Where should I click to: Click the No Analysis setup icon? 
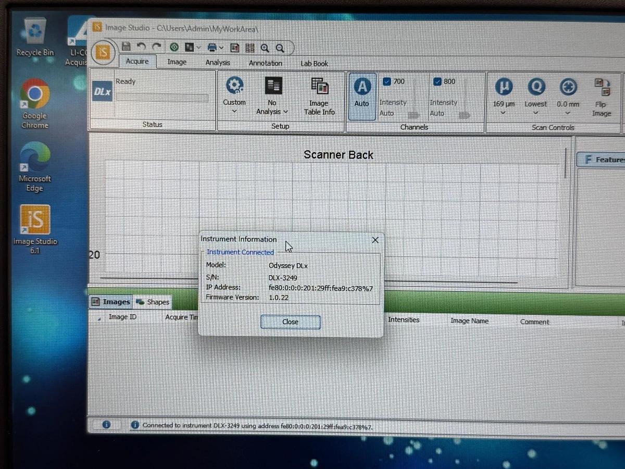(273, 86)
